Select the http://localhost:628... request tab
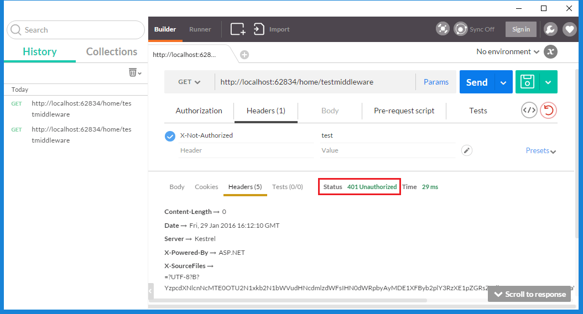This screenshot has width=583, height=314. 184,55
